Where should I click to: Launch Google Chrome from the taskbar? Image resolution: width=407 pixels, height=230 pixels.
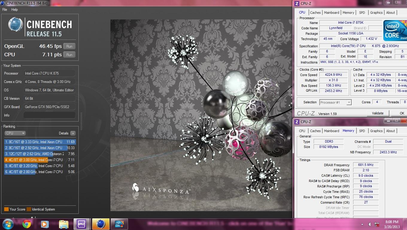click(26, 224)
